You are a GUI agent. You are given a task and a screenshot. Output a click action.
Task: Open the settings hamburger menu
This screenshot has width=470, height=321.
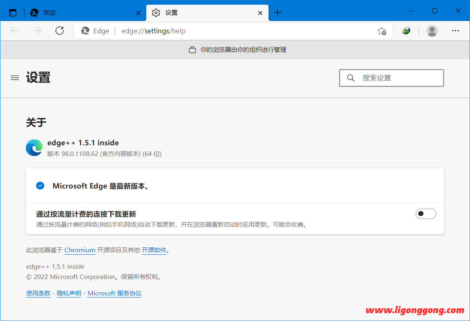tap(15, 78)
